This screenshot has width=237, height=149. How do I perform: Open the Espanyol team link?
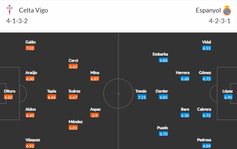(208, 10)
